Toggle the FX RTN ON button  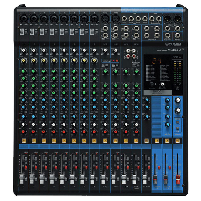click(x=146, y=141)
